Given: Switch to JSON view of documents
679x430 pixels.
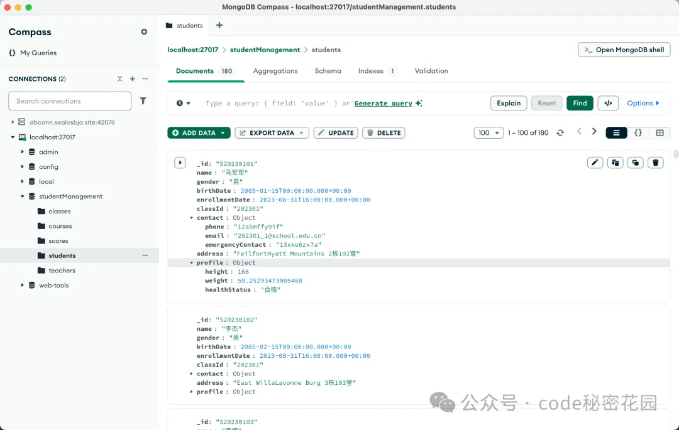Looking at the screenshot, I should tap(638, 132).
